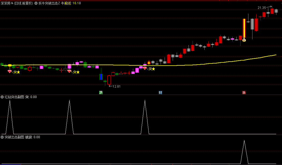Click the blue-bodied green falling candle
The width and height of the screenshot is (282, 165).
click(101, 77)
